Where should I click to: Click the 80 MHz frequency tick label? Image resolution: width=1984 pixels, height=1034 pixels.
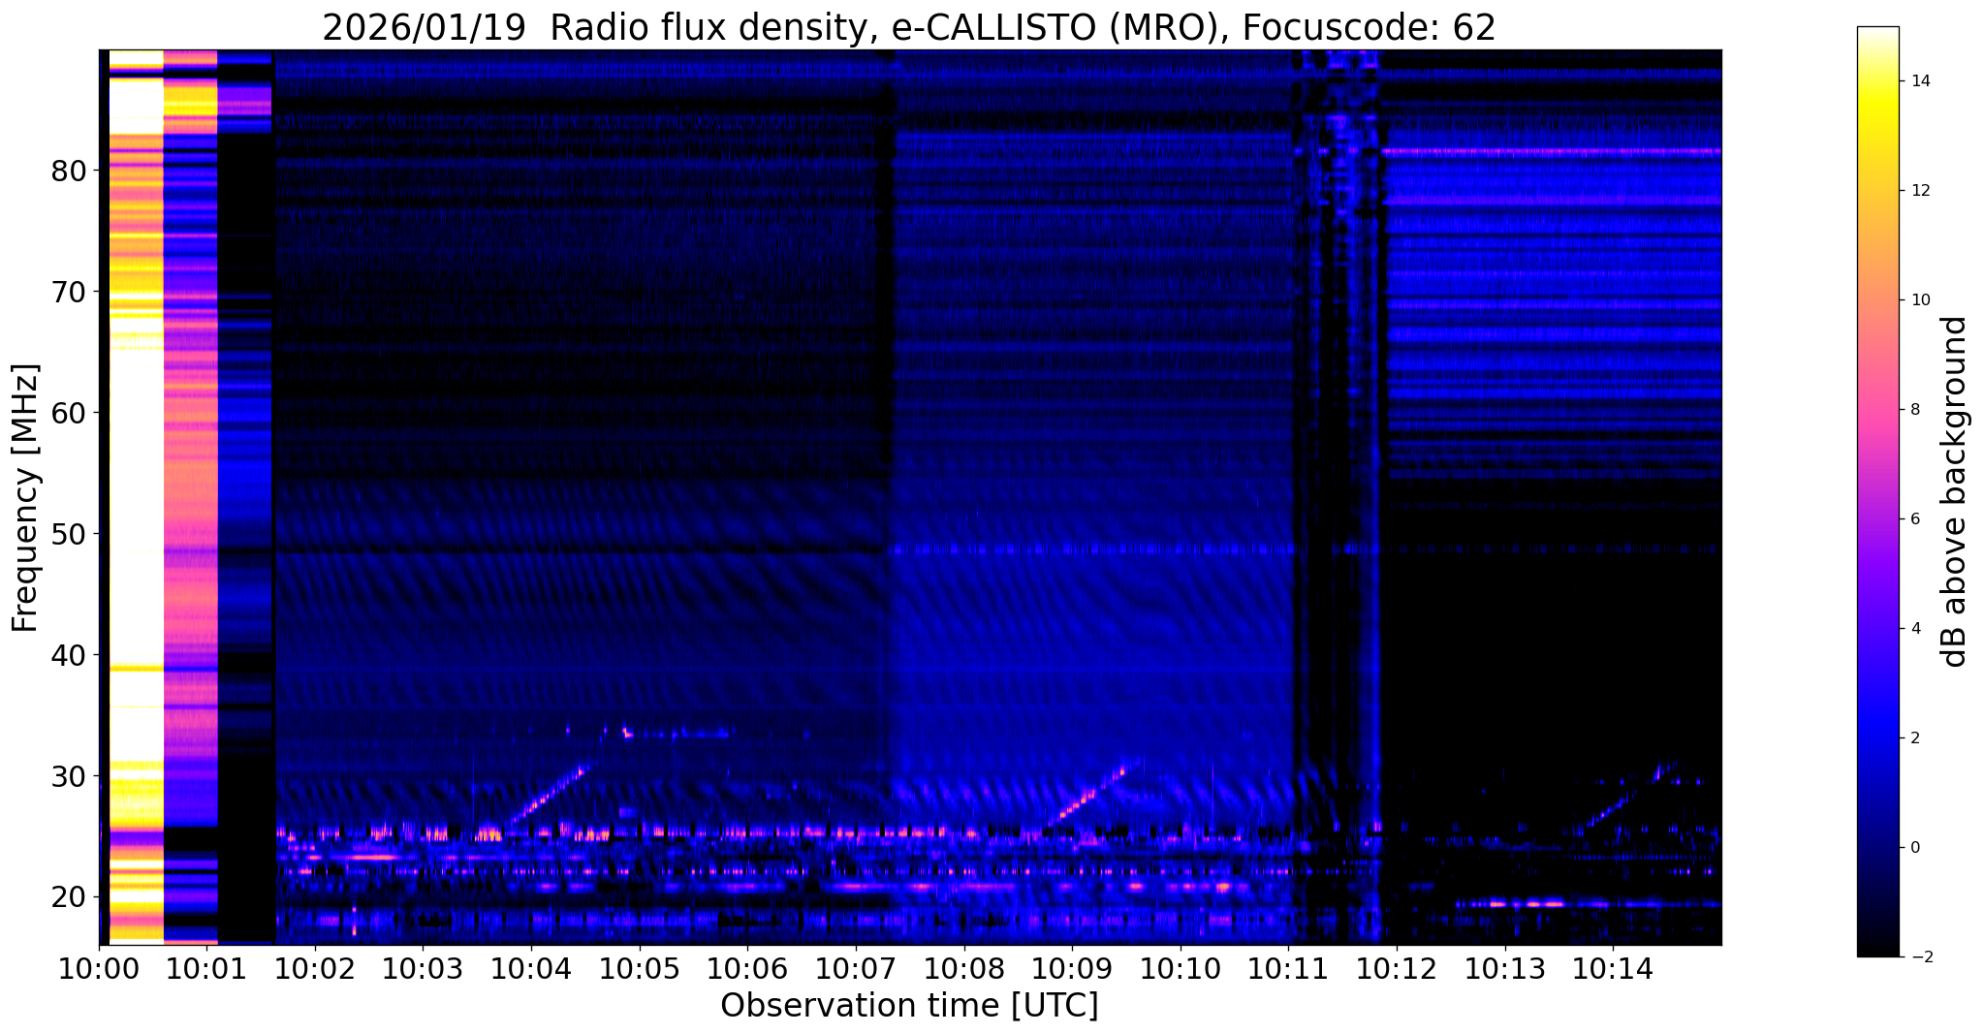(69, 171)
